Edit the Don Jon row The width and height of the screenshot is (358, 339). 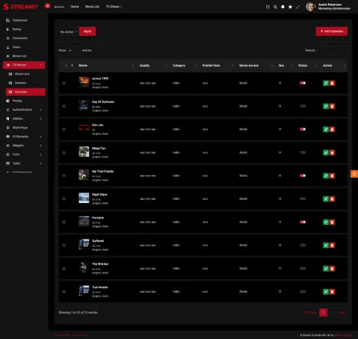(326, 129)
